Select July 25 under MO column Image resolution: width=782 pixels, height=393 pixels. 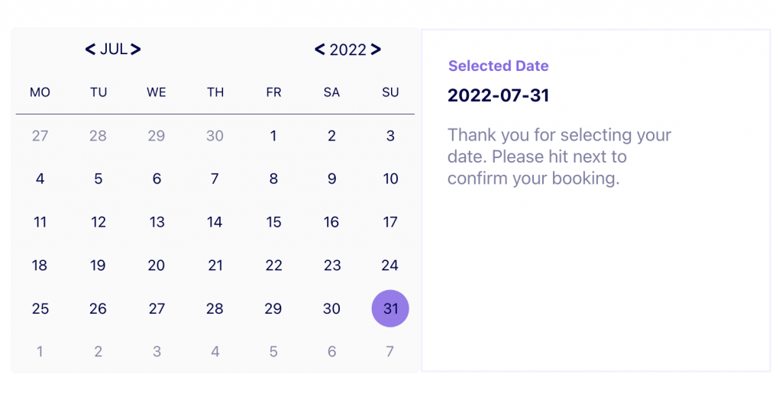tap(40, 308)
